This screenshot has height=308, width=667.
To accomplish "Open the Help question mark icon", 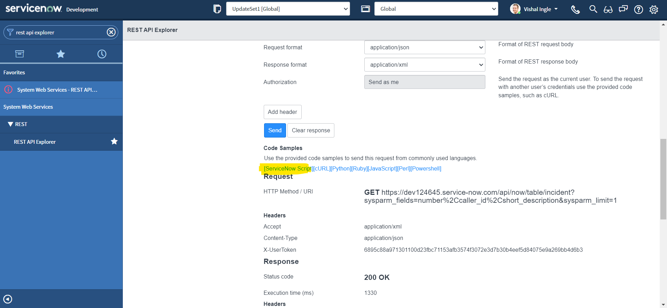I will pos(638,9).
